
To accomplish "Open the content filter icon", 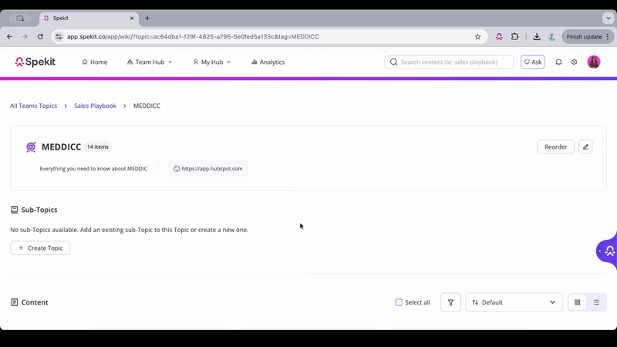I will [x=450, y=302].
